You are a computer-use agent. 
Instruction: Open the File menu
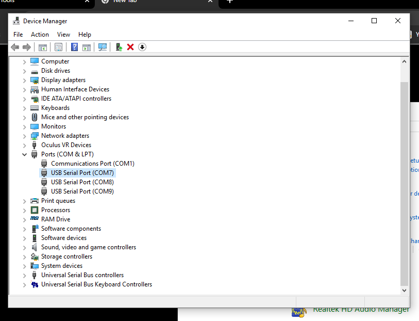tap(18, 35)
